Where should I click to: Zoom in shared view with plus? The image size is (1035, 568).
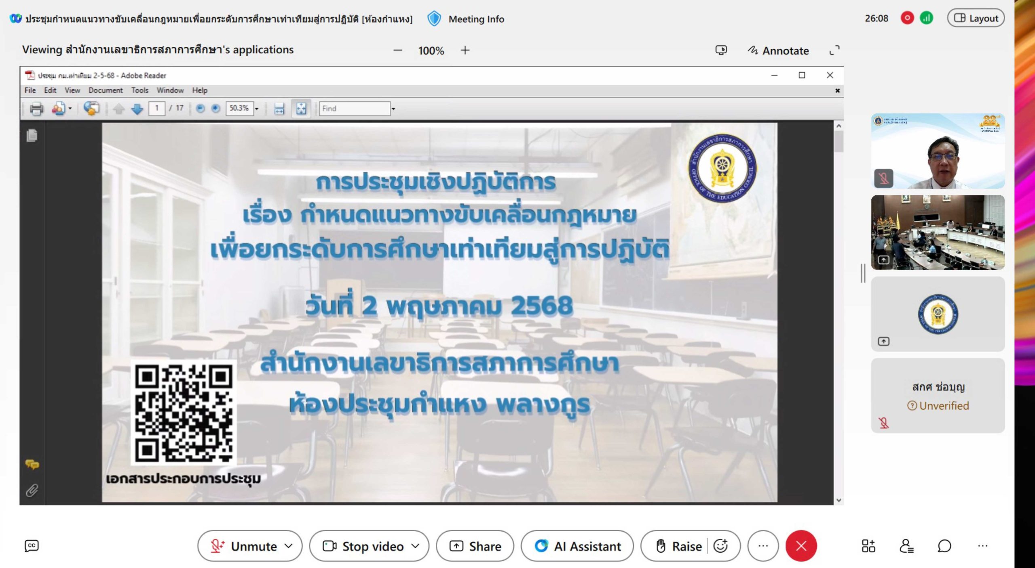click(x=465, y=50)
